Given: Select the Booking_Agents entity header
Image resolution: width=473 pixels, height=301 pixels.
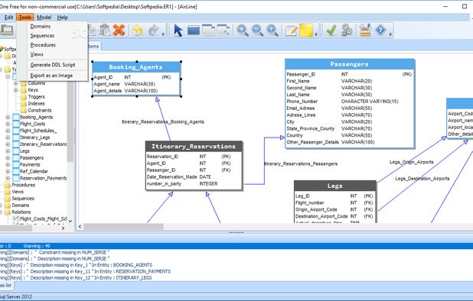Looking at the screenshot, I should 136,67.
